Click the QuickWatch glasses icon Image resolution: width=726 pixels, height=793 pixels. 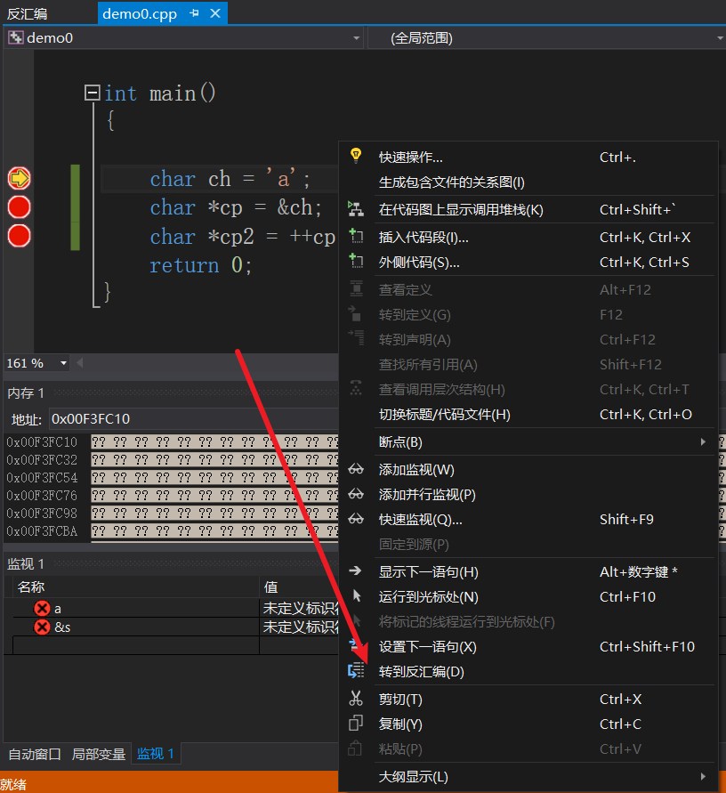[356, 519]
